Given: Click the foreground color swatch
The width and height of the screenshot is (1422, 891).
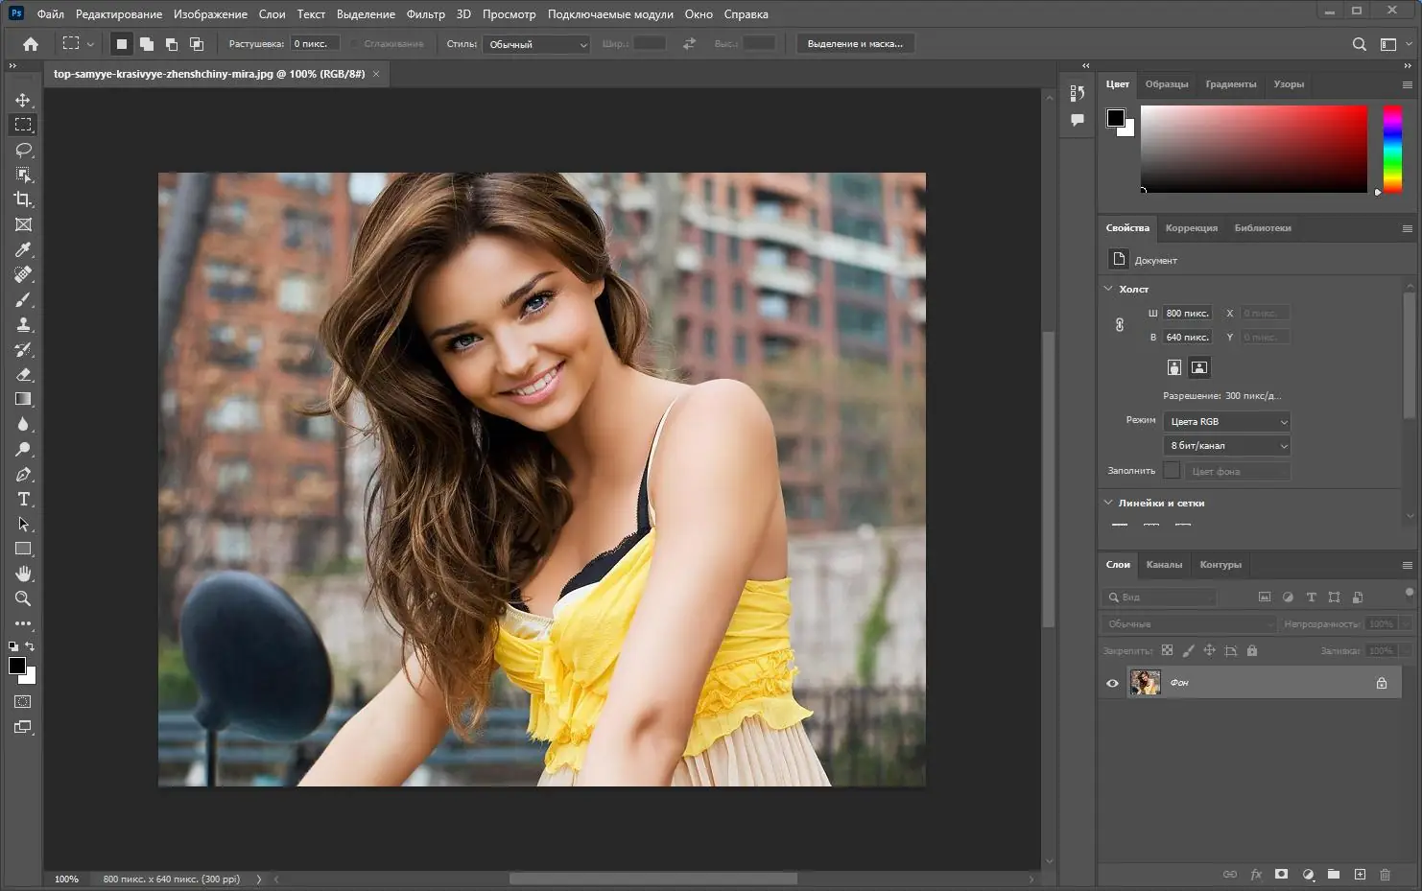Looking at the screenshot, I should [15, 668].
